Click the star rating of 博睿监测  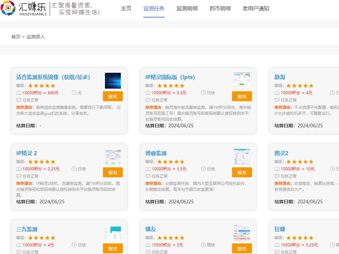pos(171,162)
